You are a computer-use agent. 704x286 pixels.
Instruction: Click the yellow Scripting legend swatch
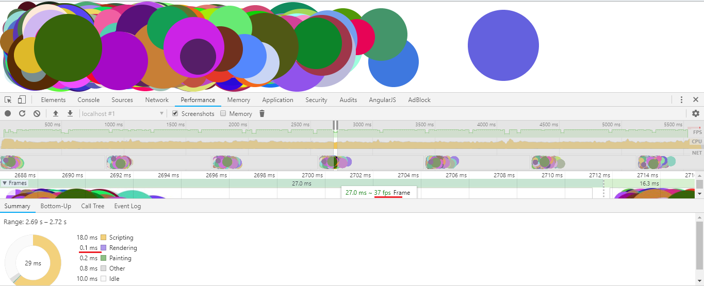point(104,238)
